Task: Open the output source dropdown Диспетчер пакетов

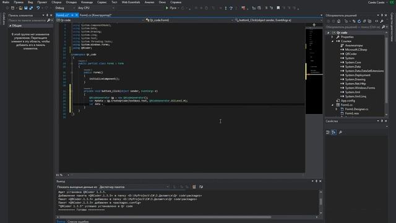Action: (x=134, y=187)
